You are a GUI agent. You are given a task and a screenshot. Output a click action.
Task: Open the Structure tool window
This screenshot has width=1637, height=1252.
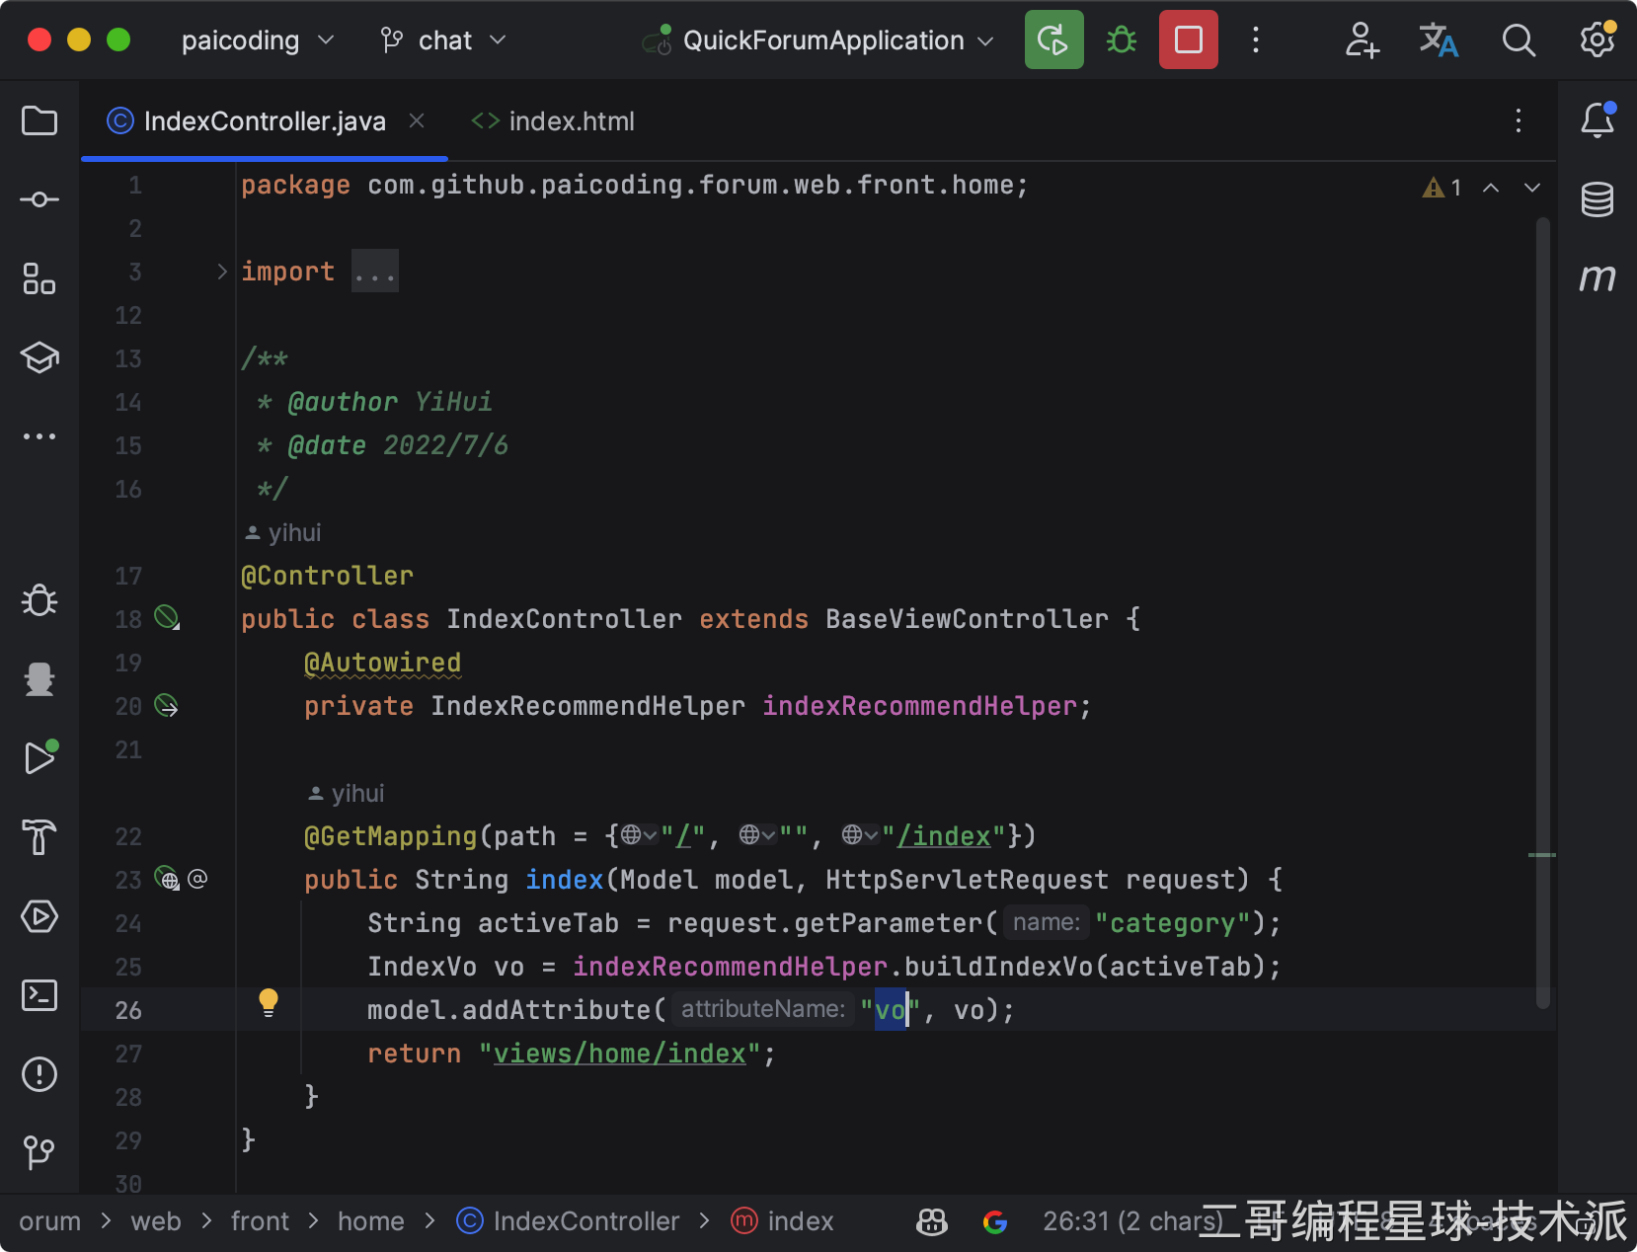pyautogui.click(x=39, y=278)
